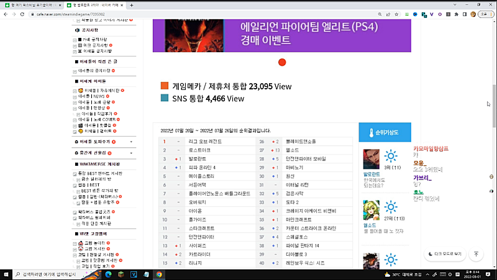Click the scroll-to-top arrow button

(x=476, y=253)
